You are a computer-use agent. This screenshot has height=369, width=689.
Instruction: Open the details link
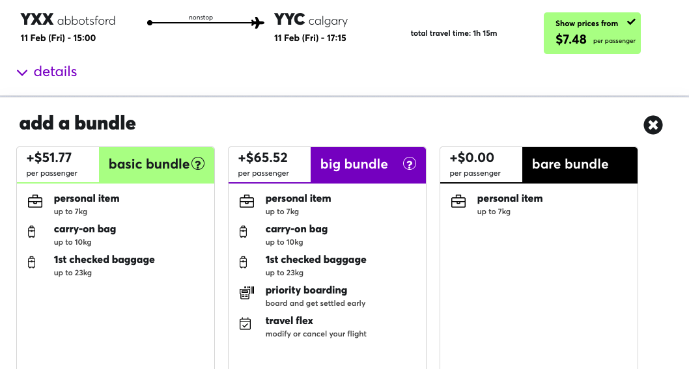click(55, 72)
